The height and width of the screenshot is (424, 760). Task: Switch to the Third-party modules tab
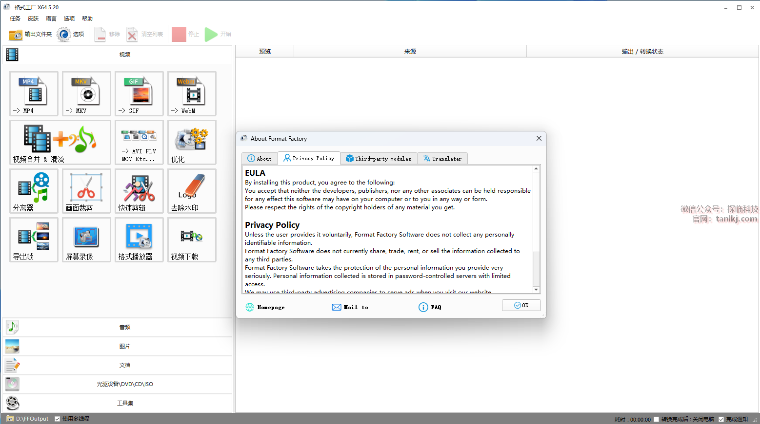pyautogui.click(x=379, y=159)
